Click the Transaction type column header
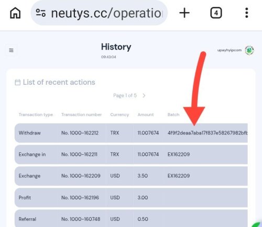The image size is (262, 227). click(36, 115)
